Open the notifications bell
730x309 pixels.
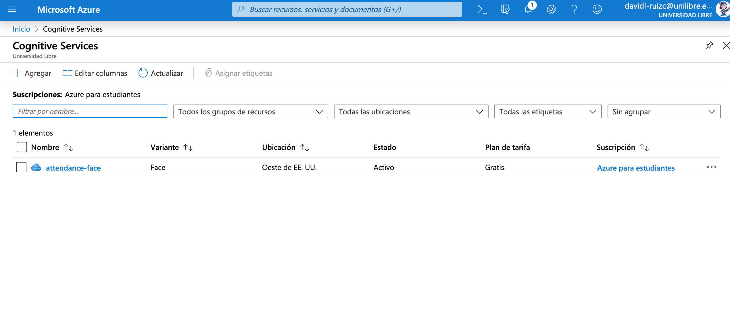point(528,9)
